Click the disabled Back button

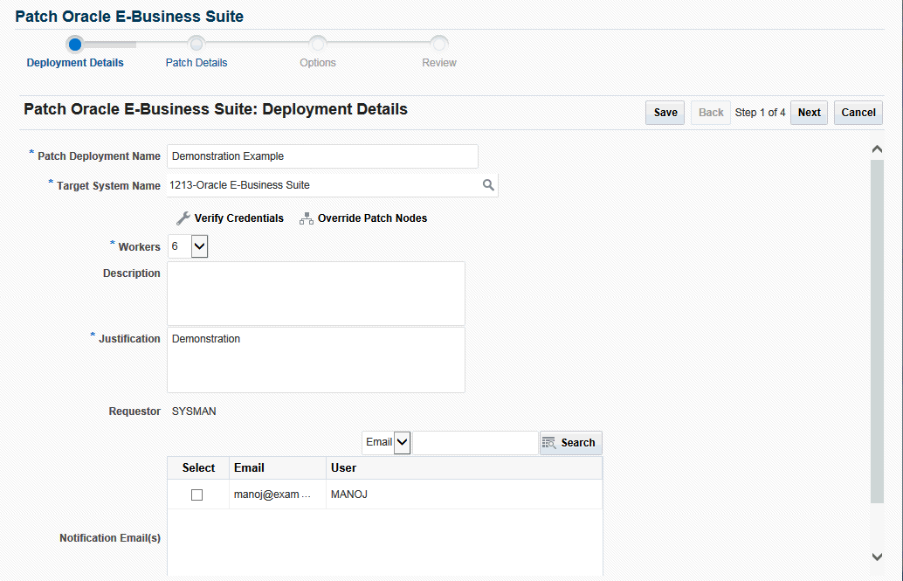pos(711,113)
